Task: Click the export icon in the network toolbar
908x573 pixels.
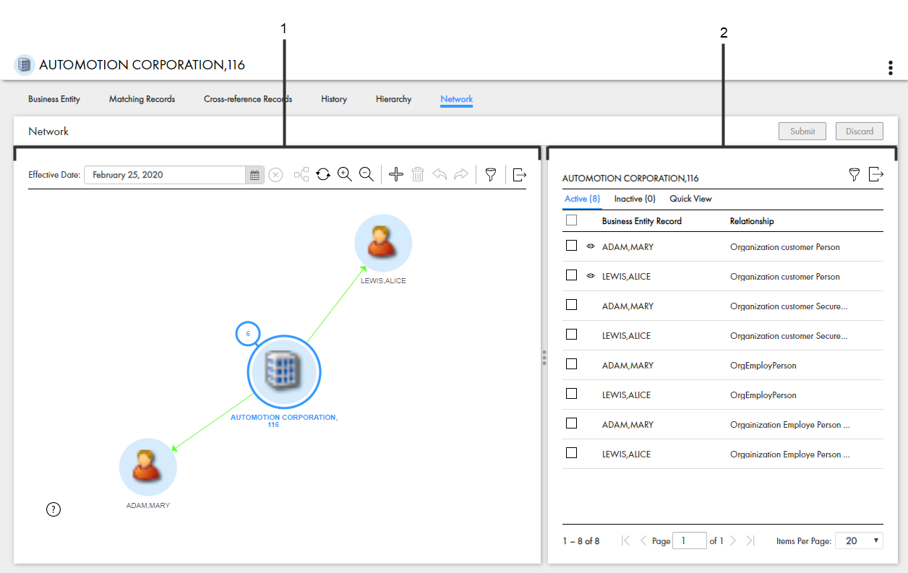Action: [519, 174]
